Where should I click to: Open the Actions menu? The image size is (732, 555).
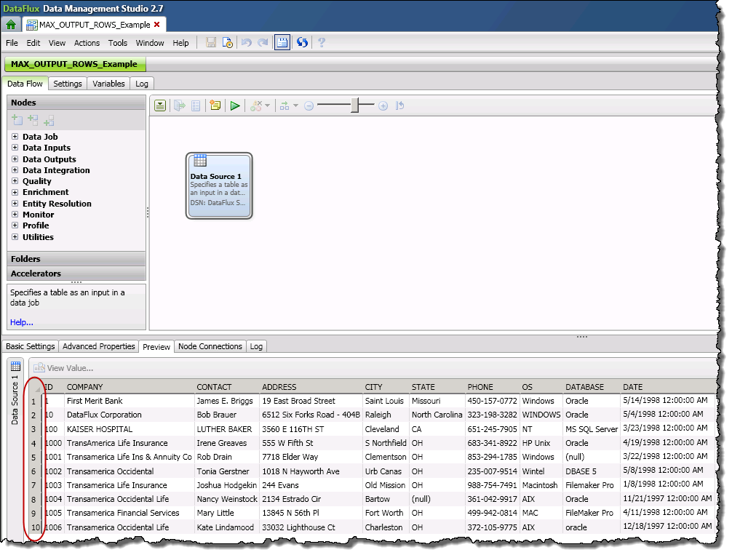[x=87, y=43]
